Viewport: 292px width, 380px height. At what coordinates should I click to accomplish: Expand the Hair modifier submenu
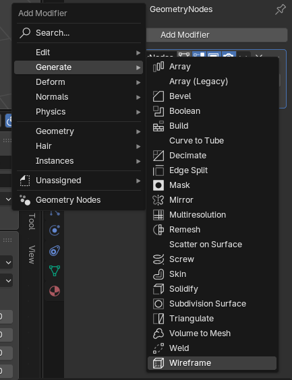(x=79, y=146)
